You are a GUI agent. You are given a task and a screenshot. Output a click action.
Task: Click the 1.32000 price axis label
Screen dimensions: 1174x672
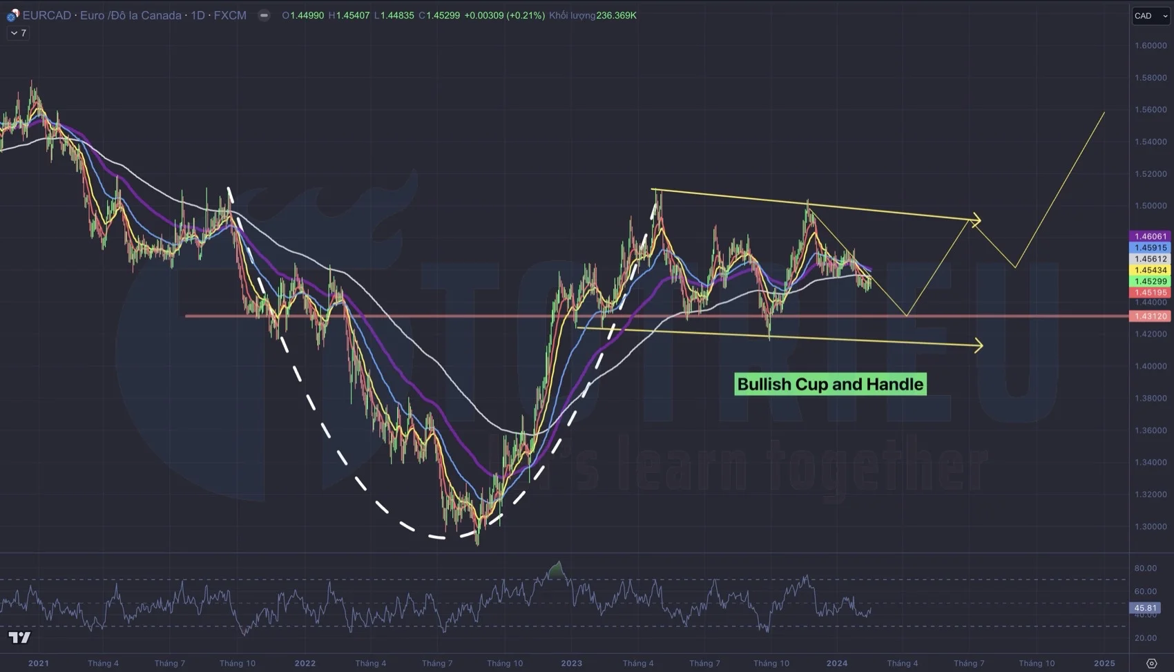(x=1151, y=495)
